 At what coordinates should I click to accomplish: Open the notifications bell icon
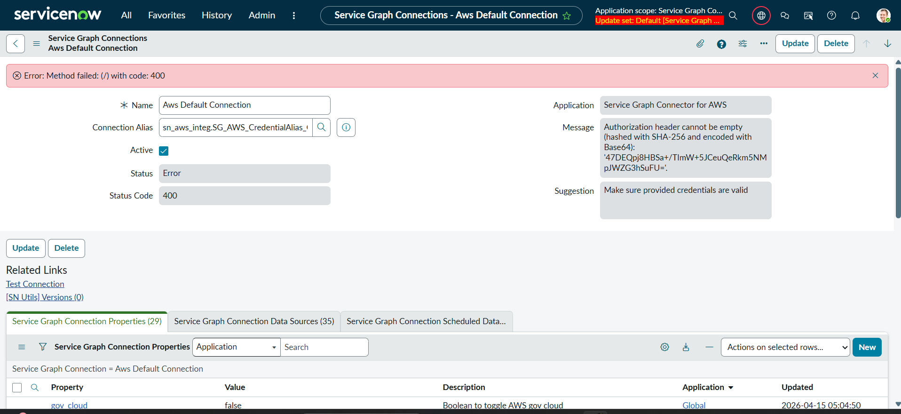(855, 16)
